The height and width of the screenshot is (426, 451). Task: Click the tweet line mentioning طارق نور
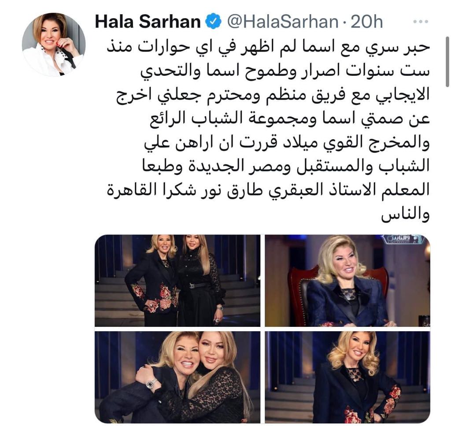click(268, 190)
